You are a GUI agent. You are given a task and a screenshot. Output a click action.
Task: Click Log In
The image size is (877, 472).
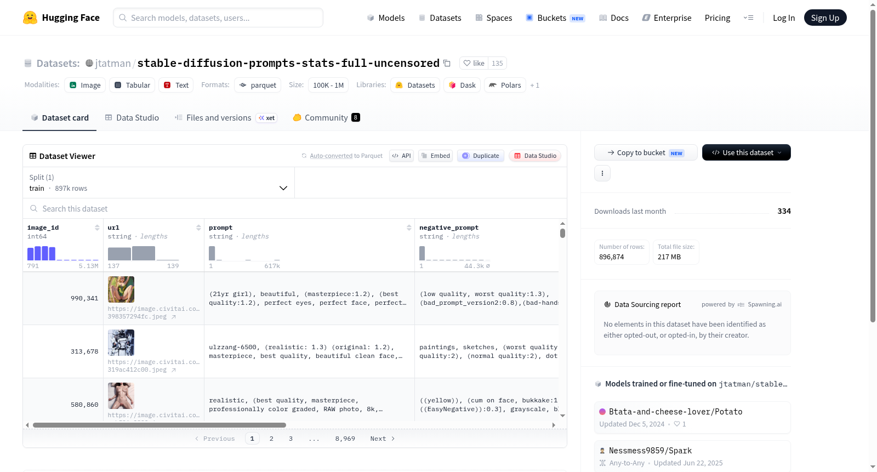784,18
